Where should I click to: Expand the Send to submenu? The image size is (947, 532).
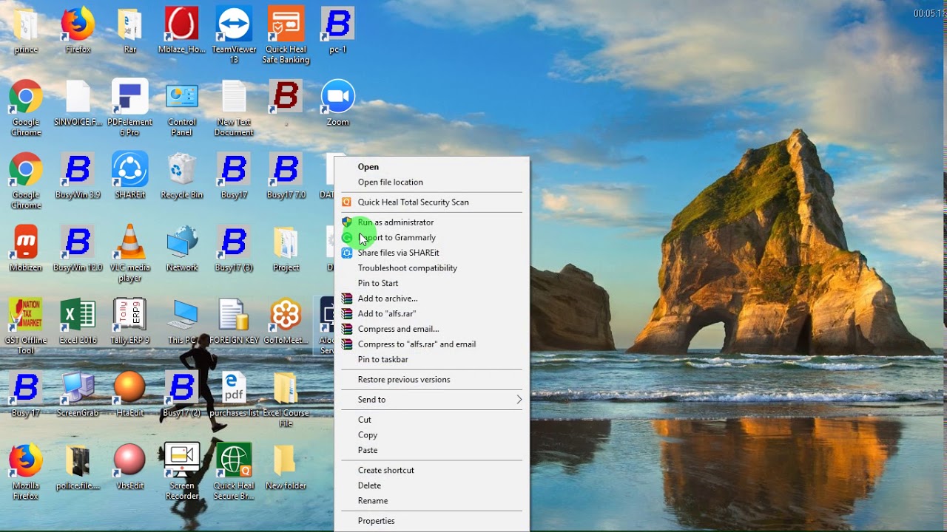point(432,400)
